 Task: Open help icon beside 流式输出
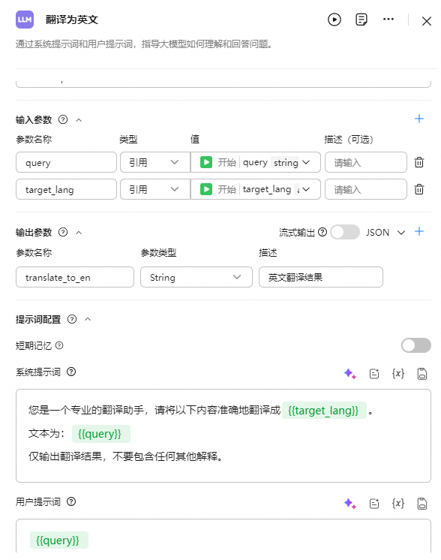click(x=322, y=232)
